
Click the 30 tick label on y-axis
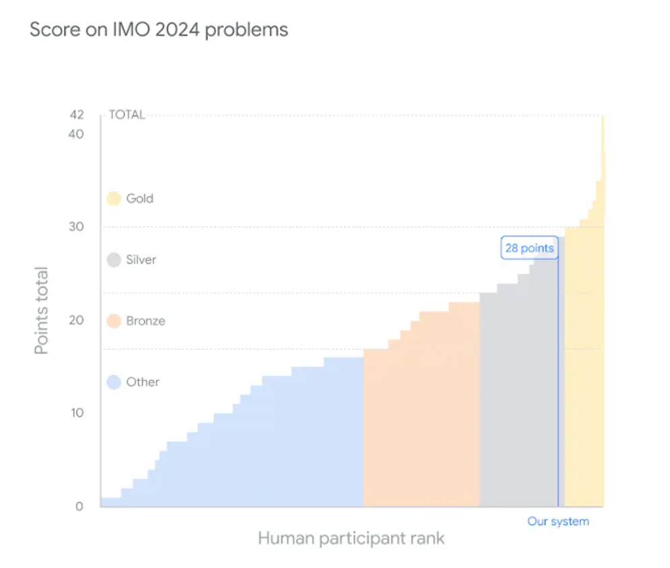[x=77, y=227]
